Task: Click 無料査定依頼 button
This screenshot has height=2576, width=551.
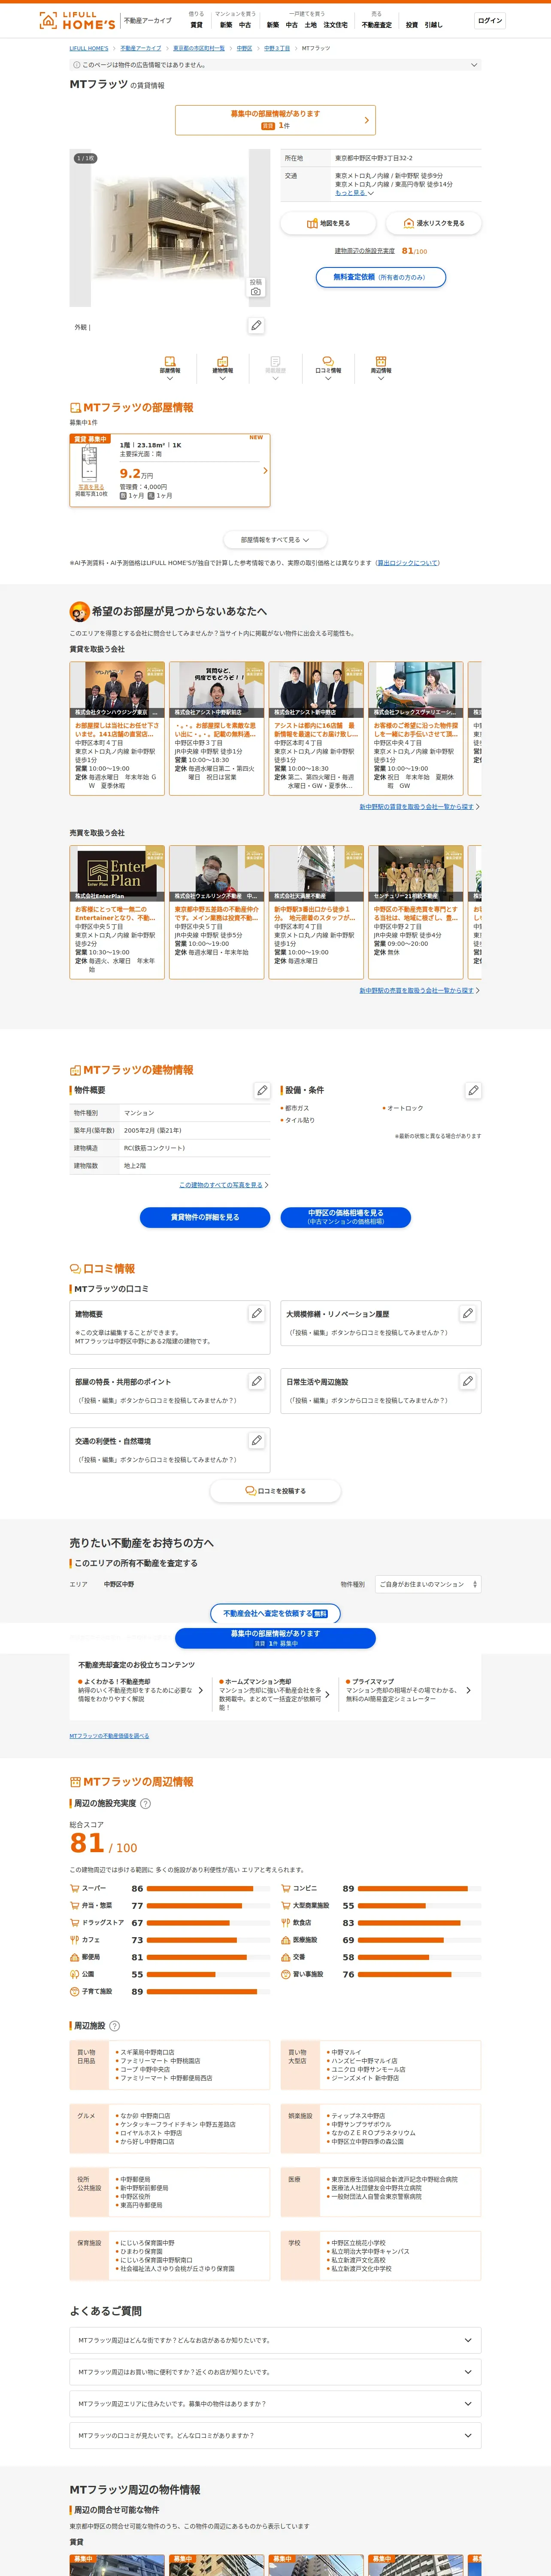Action: pos(381,277)
